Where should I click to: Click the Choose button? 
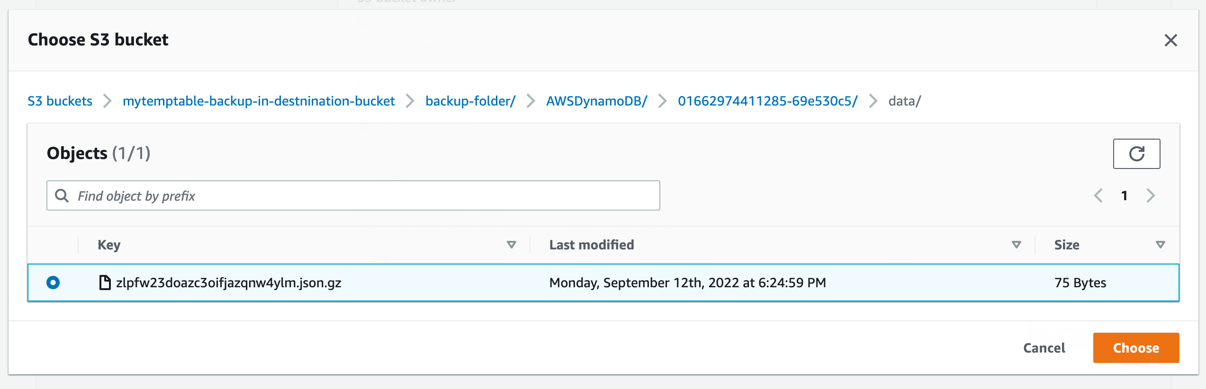pos(1135,348)
